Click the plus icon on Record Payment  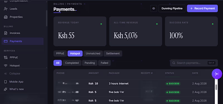click(192, 9)
